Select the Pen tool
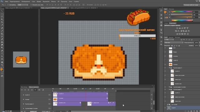This screenshot has width=200, height=112. pos(2,51)
